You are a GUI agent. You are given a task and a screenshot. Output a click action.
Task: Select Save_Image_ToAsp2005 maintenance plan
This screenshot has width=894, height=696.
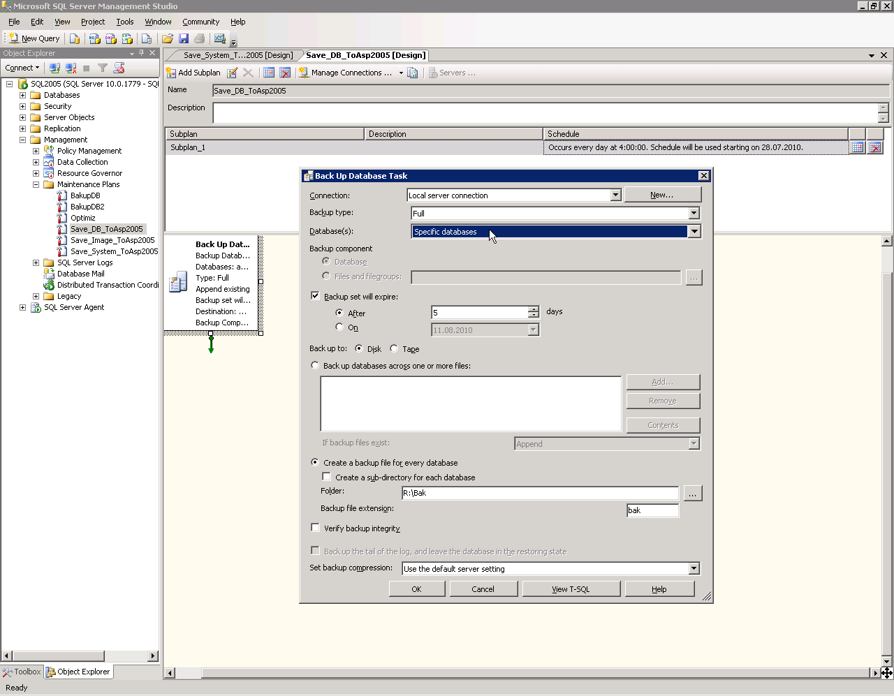pos(112,240)
